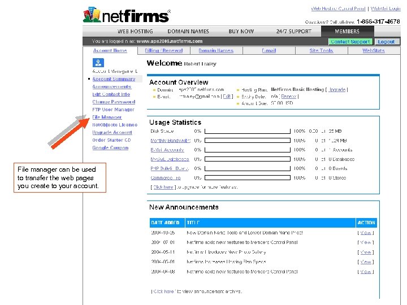Switch to the Domain Names tab

216,50
